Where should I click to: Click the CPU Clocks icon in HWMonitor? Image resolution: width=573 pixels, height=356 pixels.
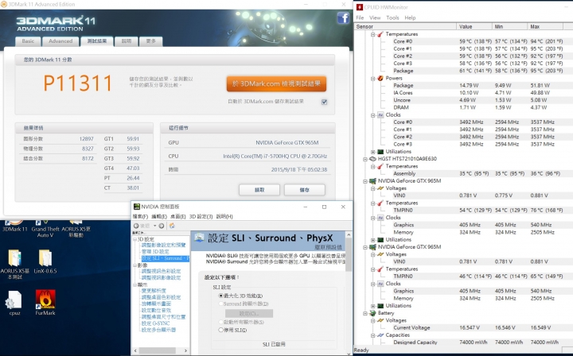click(x=380, y=115)
